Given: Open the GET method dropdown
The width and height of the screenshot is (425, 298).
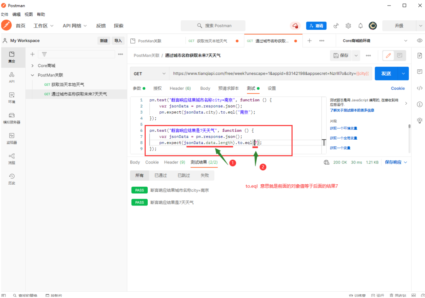Looking at the screenshot, I should click(x=149, y=74).
